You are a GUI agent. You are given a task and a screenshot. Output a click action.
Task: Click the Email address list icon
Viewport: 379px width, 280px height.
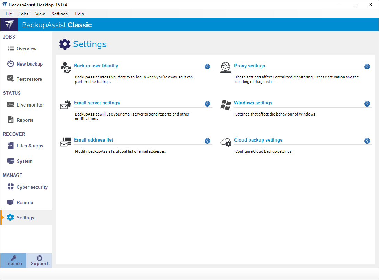[66, 142]
